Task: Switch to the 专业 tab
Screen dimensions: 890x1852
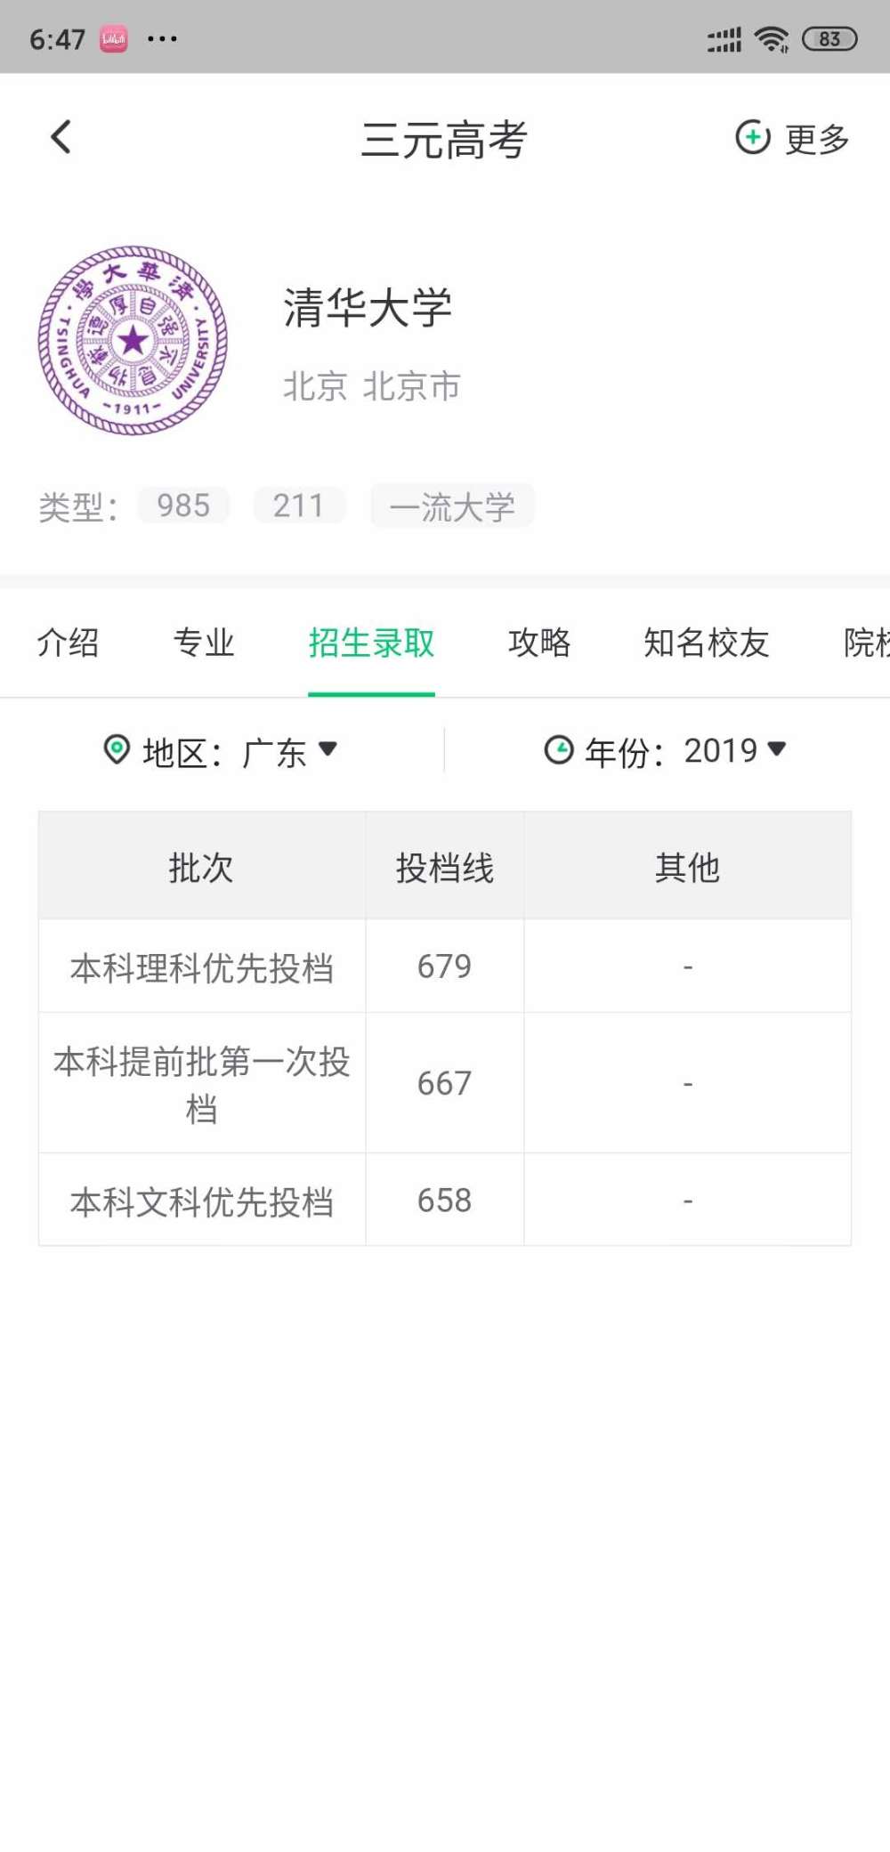Action: tap(204, 643)
